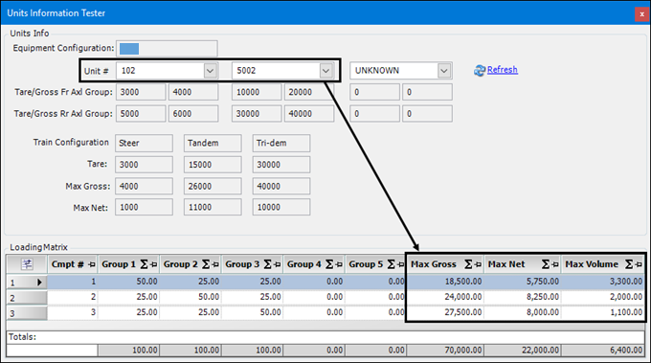Click the sigma icon on Group 3 column
The height and width of the screenshot is (363, 651).
pyautogui.click(x=267, y=264)
